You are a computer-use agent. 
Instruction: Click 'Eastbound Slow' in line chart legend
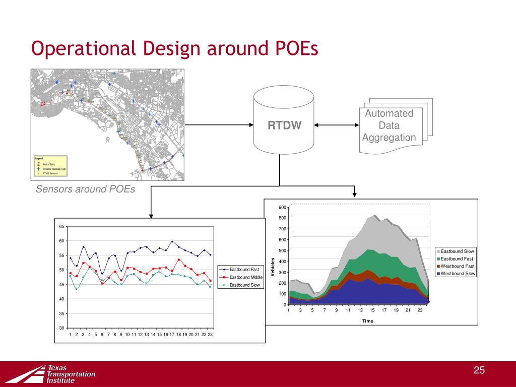244,285
